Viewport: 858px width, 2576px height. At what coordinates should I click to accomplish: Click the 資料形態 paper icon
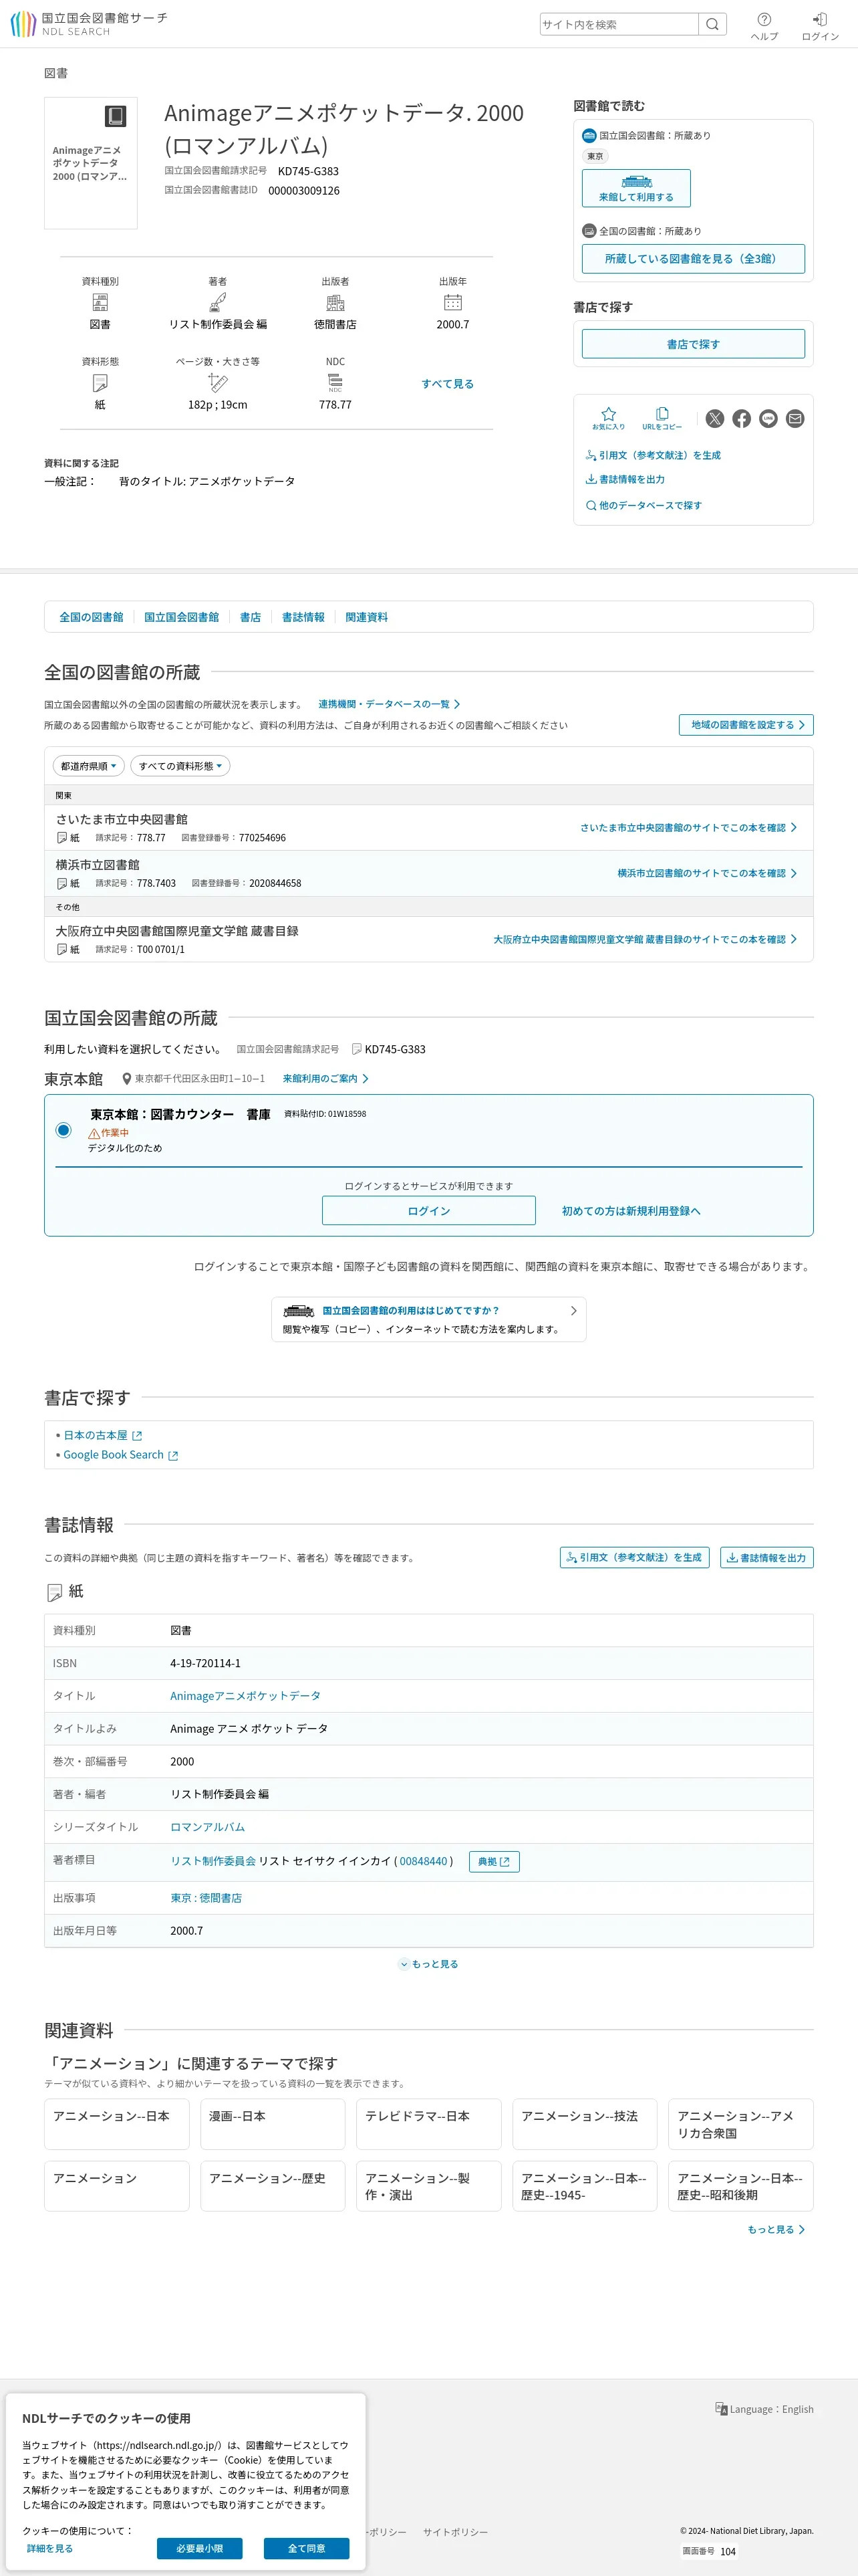pyautogui.click(x=100, y=382)
